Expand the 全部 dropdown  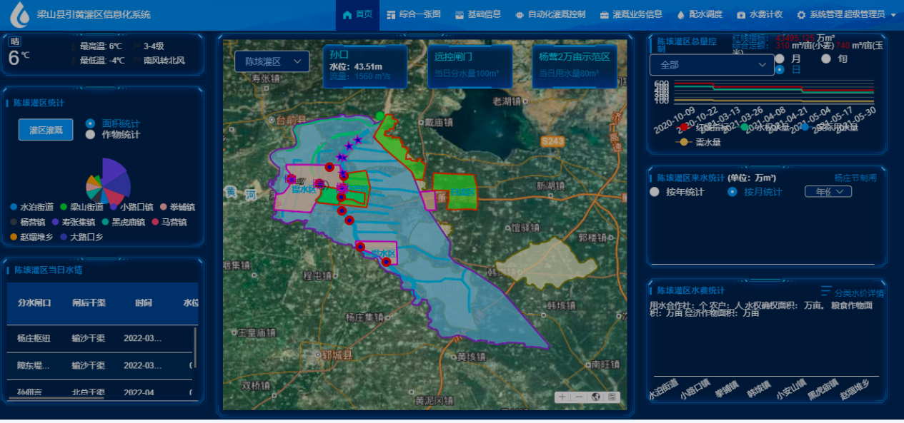point(711,65)
